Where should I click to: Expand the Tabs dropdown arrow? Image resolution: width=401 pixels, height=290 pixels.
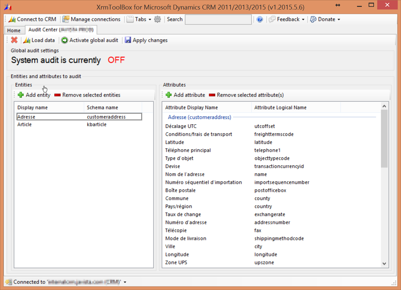150,19
